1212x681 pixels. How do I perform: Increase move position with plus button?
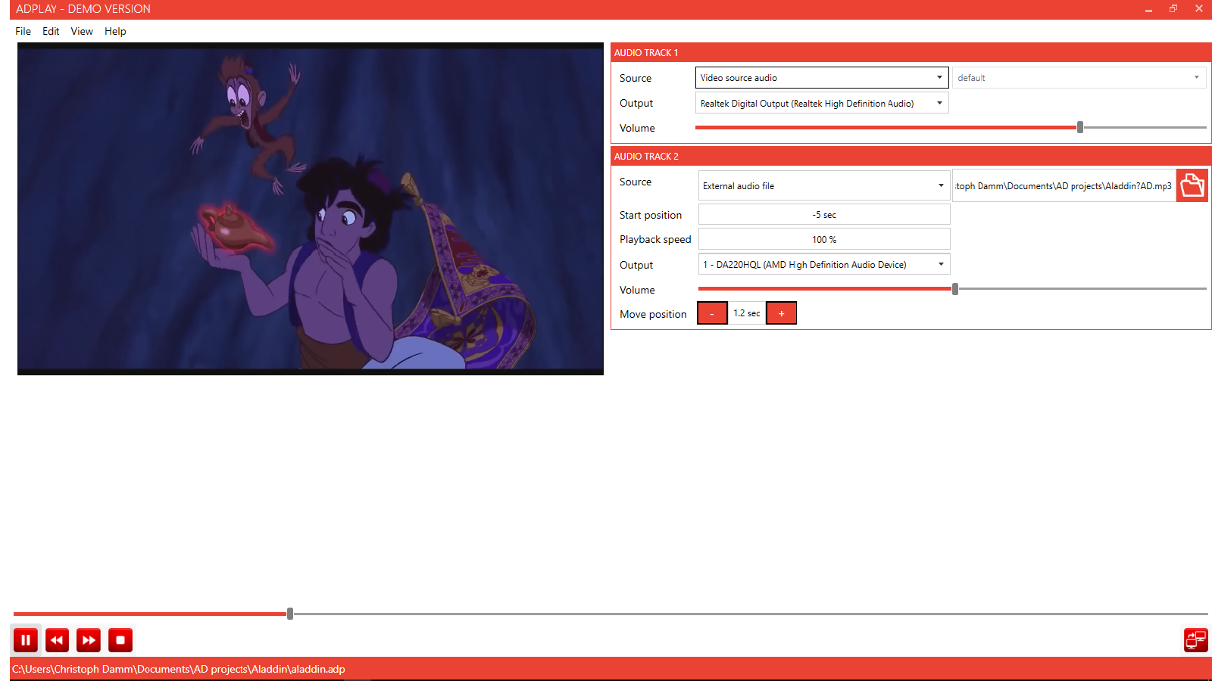point(781,313)
